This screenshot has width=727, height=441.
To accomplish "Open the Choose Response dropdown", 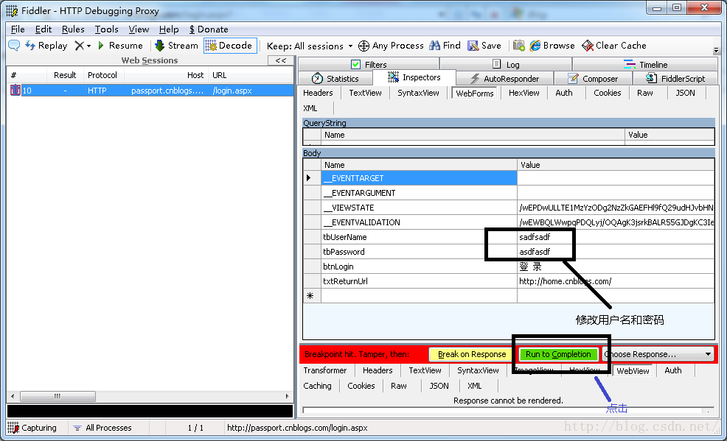I will [x=658, y=354].
